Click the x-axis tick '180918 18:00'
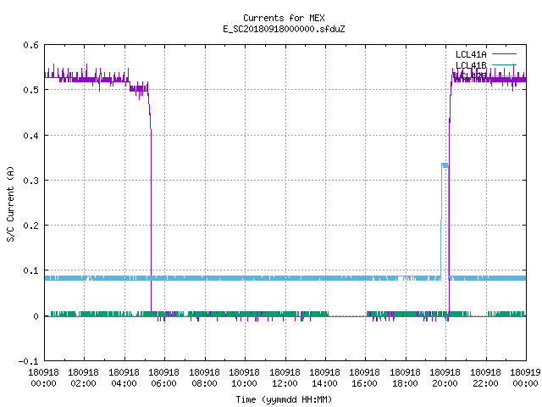 click(405, 378)
